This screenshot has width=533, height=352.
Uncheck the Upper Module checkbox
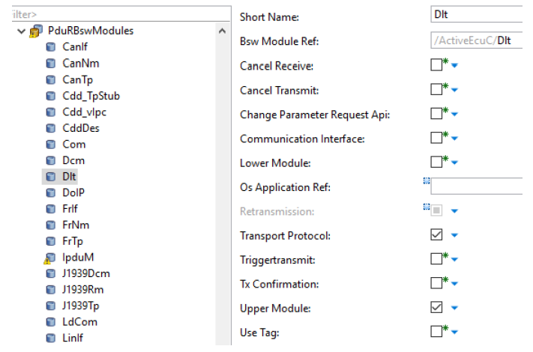[436, 308]
